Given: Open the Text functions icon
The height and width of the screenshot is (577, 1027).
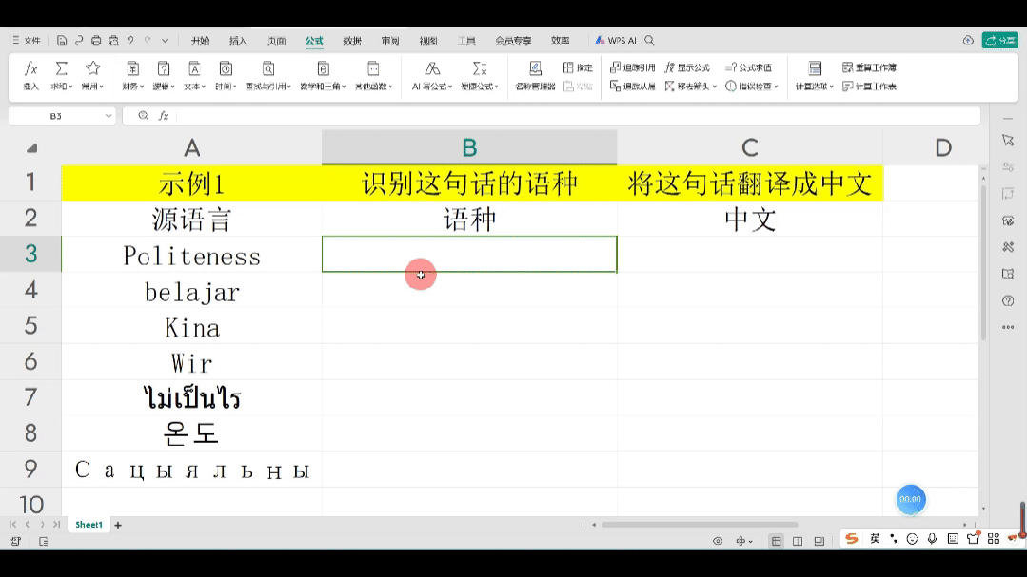Looking at the screenshot, I should point(194,68).
